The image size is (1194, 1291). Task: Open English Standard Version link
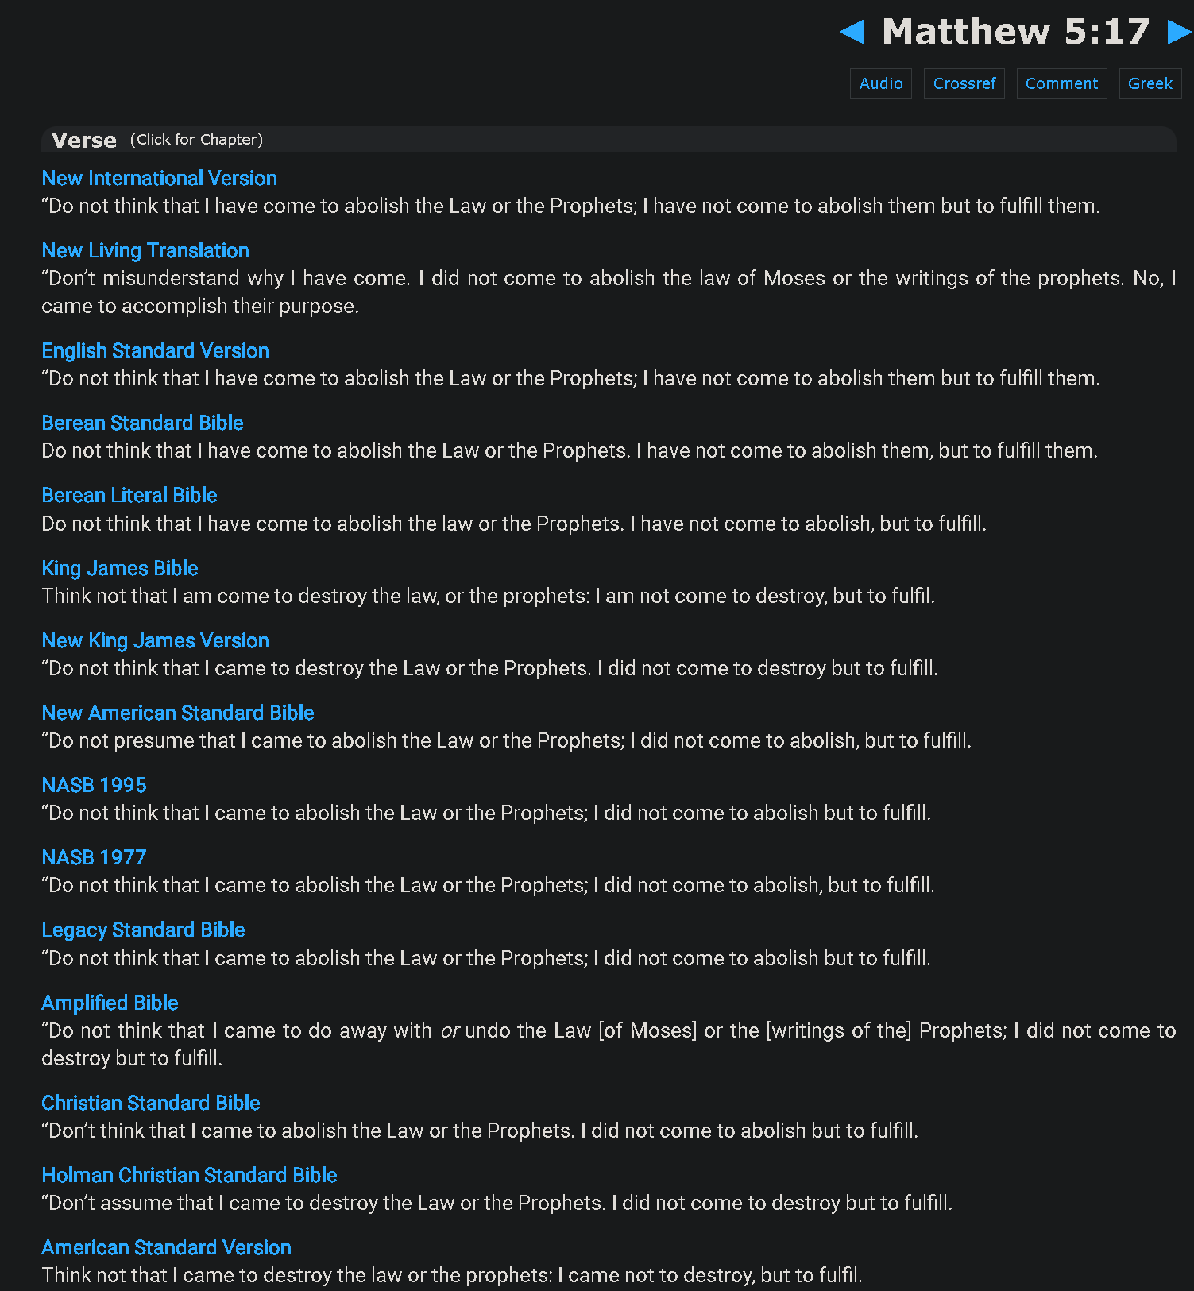(155, 350)
